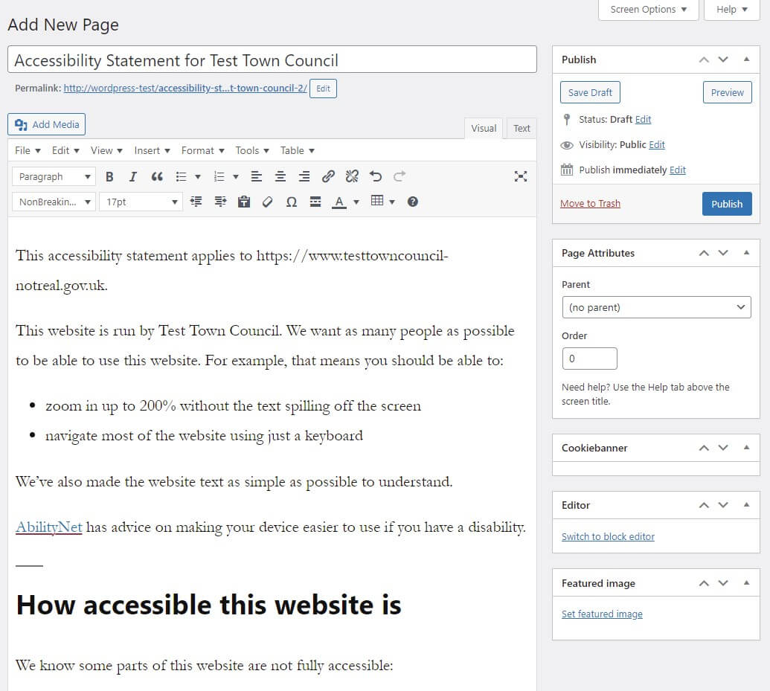This screenshot has height=691, width=770.
Task: Toggle the Page Attributes panel
Action: pos(746,253)
